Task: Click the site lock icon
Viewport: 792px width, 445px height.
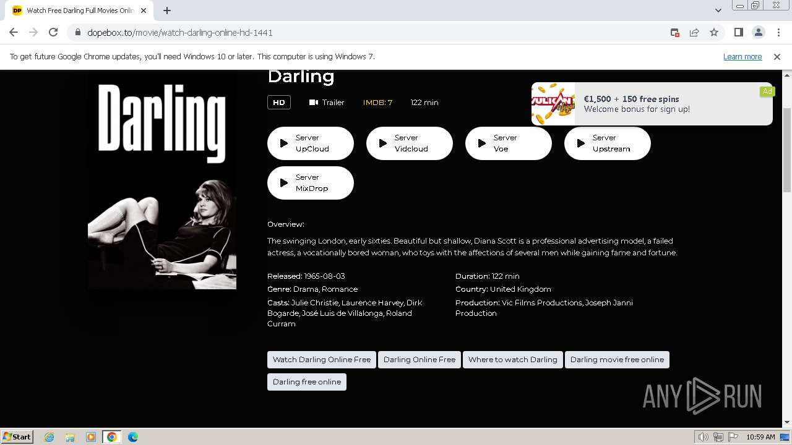Action: pyautogui.click(x=78, y=32)
